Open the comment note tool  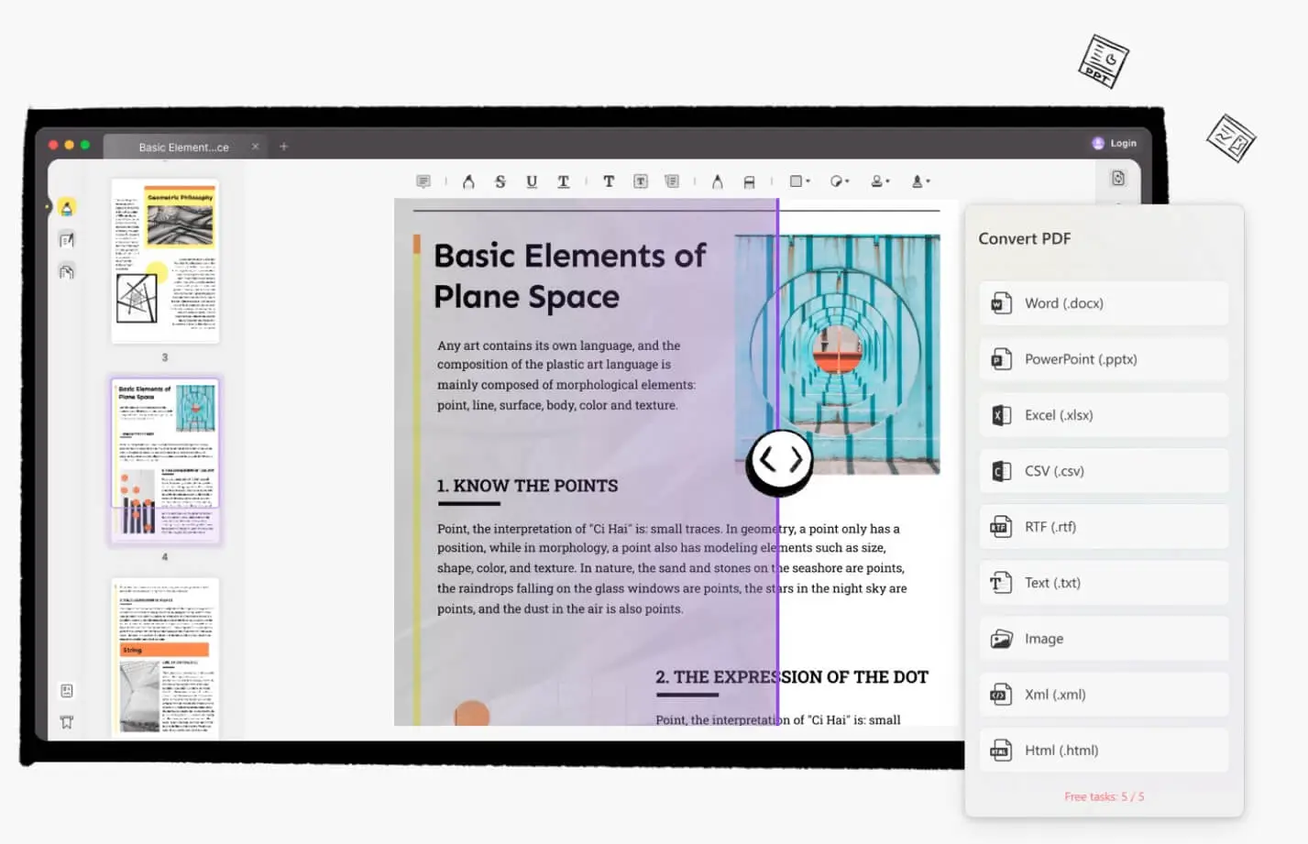[x=423, y=181]
